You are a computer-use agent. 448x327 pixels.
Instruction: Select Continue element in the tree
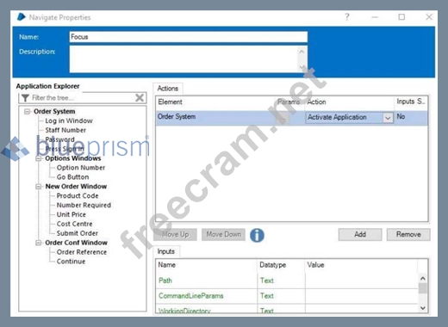click(x=71, y=262)
